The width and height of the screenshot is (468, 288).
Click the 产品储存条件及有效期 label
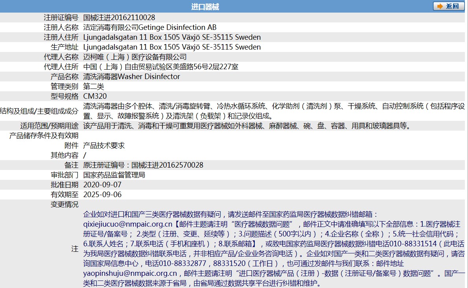pos(44,136)
